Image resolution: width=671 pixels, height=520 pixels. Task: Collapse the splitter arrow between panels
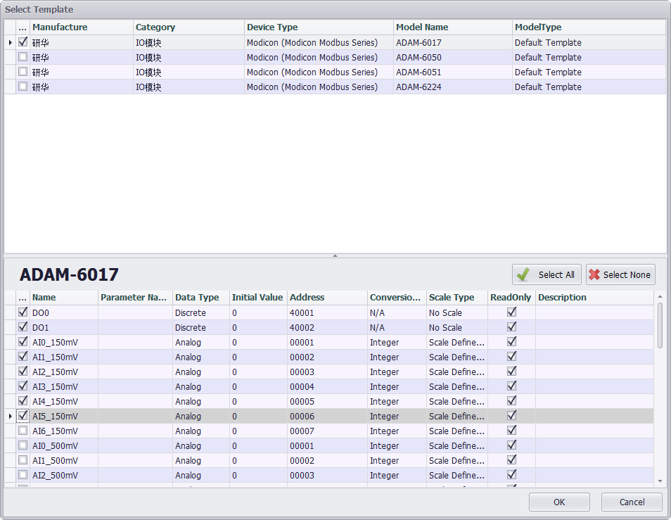(335, 255)
